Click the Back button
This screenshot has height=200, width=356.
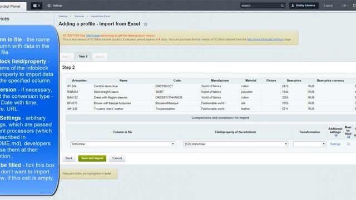[x=69, y=158]
